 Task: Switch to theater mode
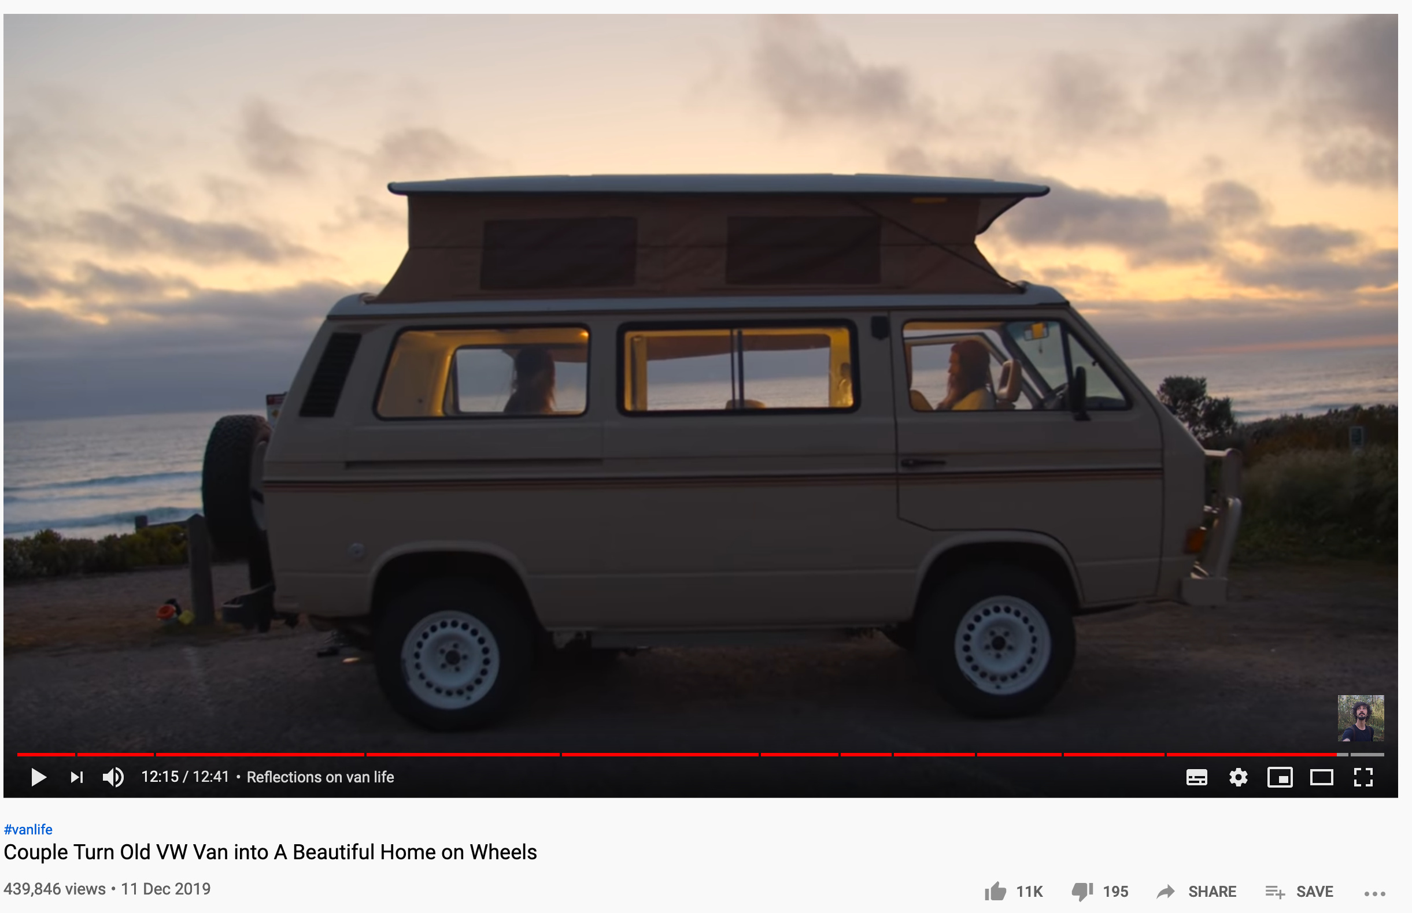tap(1321, 777)
